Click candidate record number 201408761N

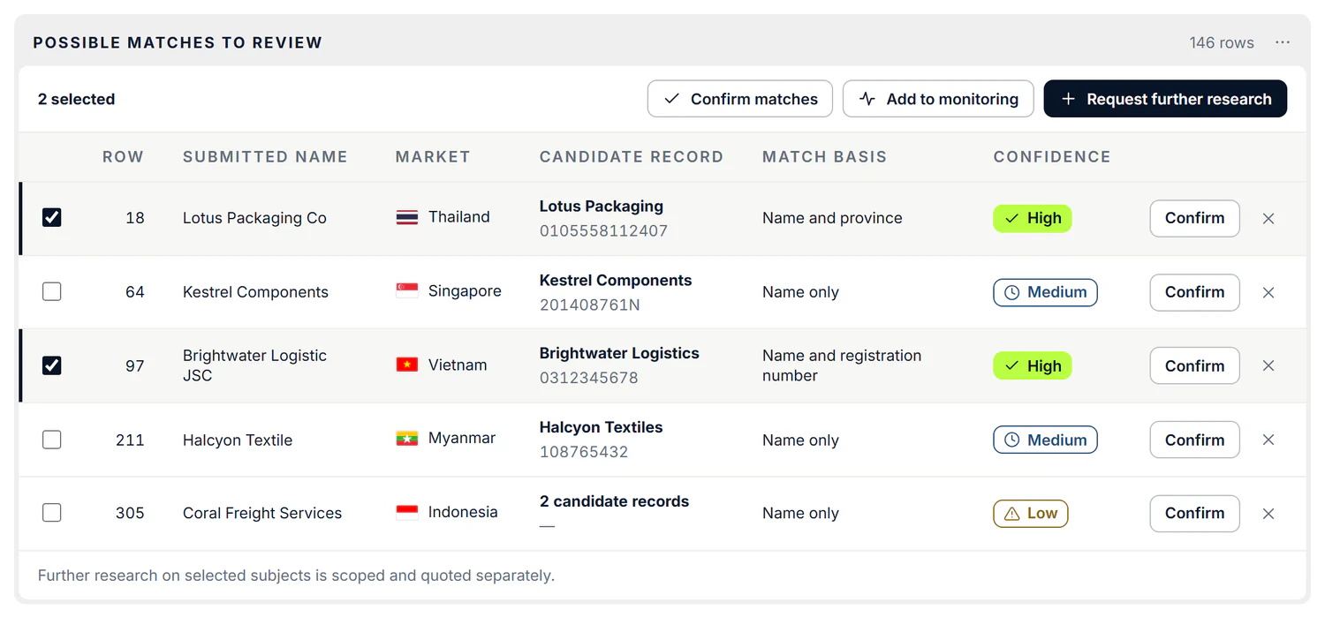(590, 305)
